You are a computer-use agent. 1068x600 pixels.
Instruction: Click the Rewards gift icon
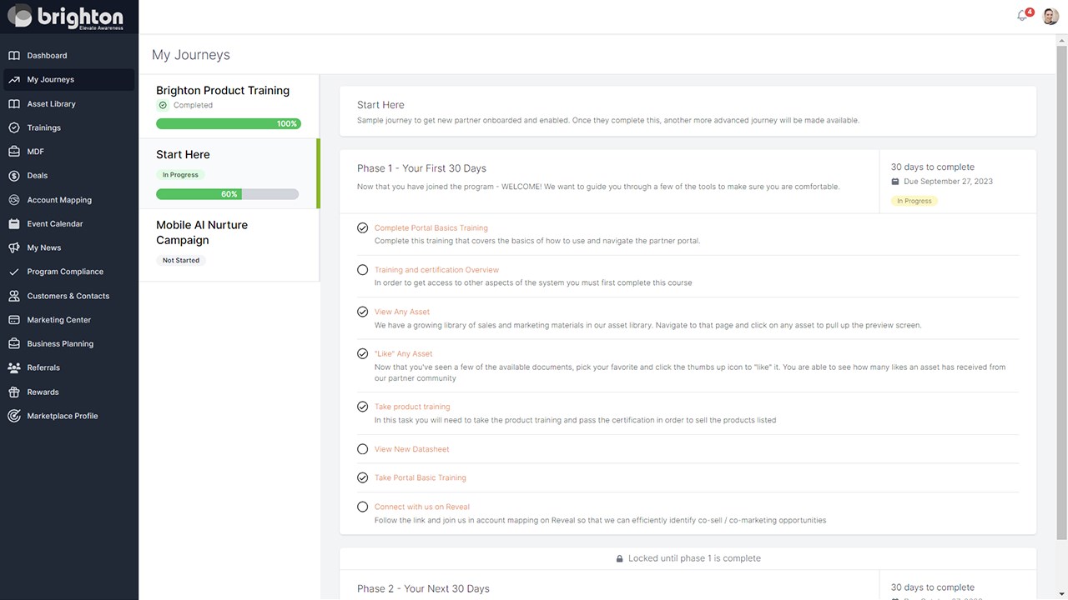13,392
